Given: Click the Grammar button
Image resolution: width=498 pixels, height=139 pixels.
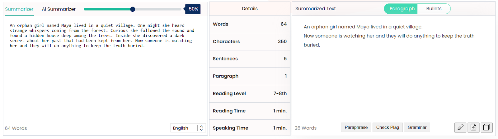Looking at the screenshot, I should tap(417, 127).
